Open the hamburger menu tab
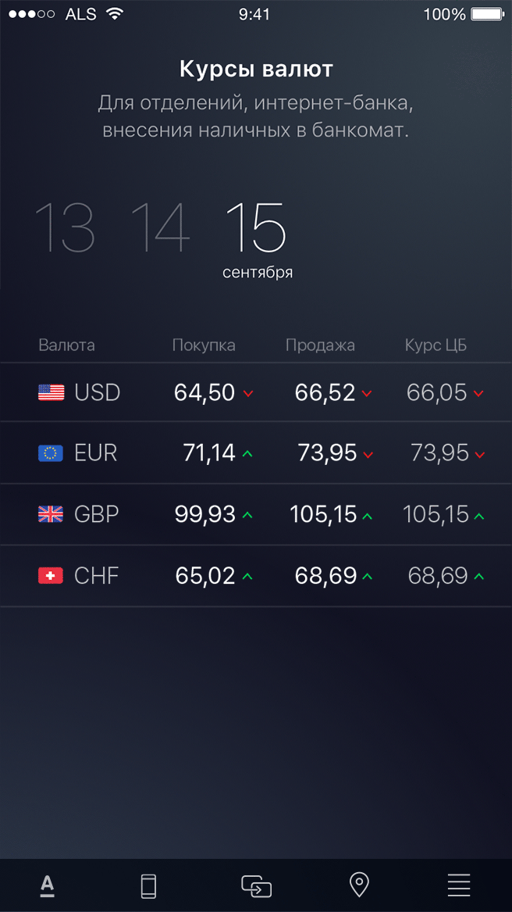Image resolution: width=512 pixels, height=912 pixels. [x=459, y=885]
